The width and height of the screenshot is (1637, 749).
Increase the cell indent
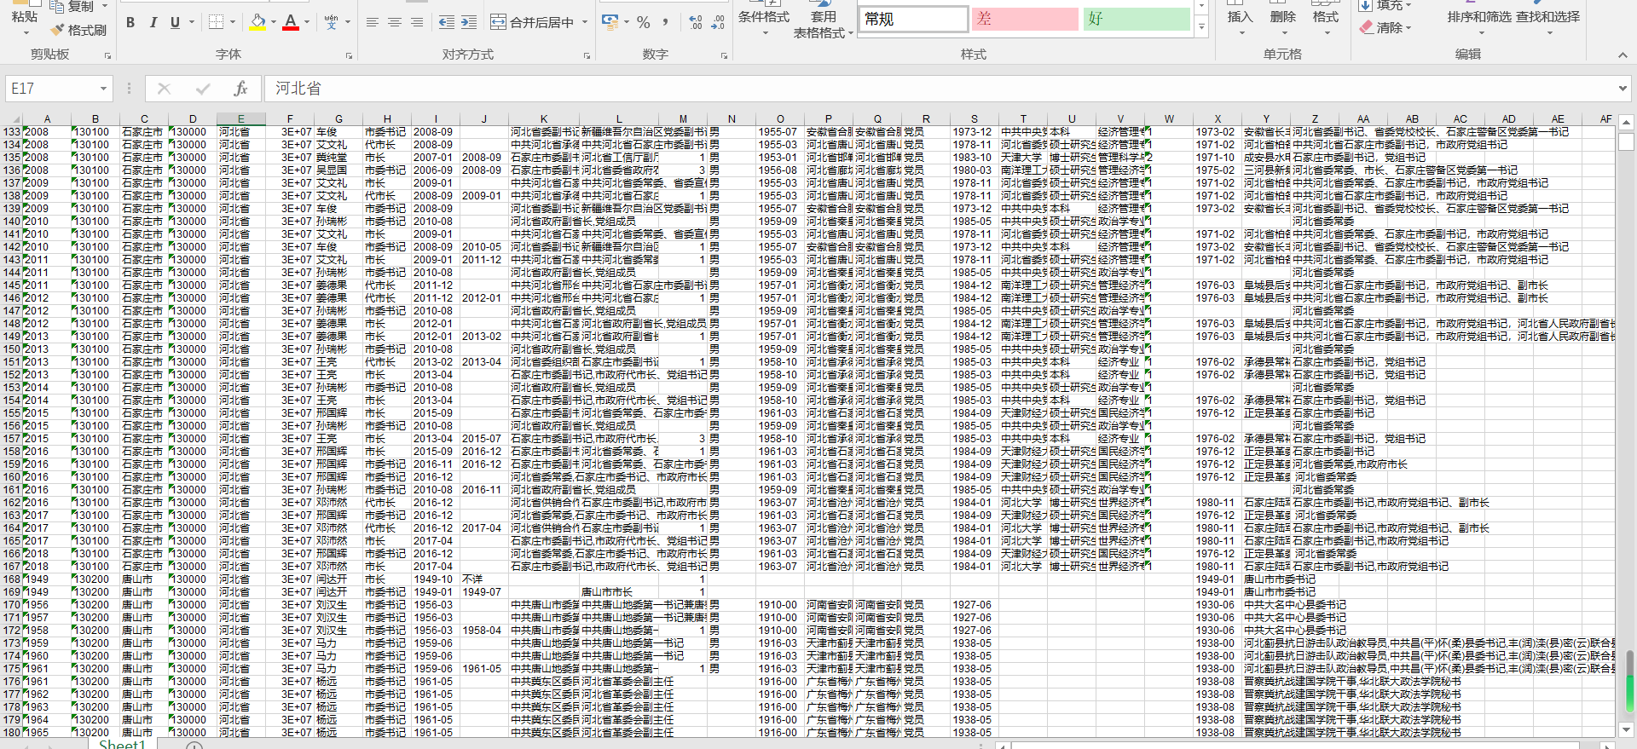(x=469, y=23)
